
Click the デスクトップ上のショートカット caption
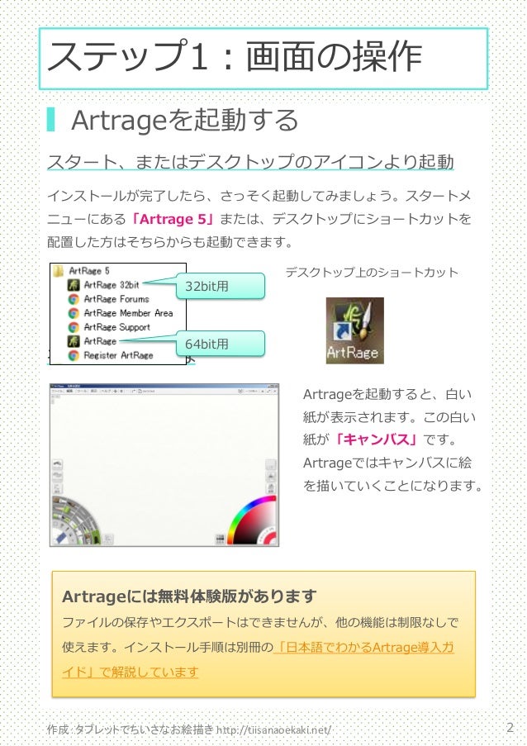372,272
